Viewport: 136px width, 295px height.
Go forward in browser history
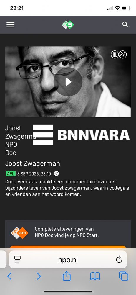[x=39, y=276]
